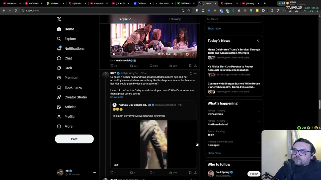The image size is (321, 180).
Task: Click the Search field on X
Action: pyautogui.click(x=234, y=19)
